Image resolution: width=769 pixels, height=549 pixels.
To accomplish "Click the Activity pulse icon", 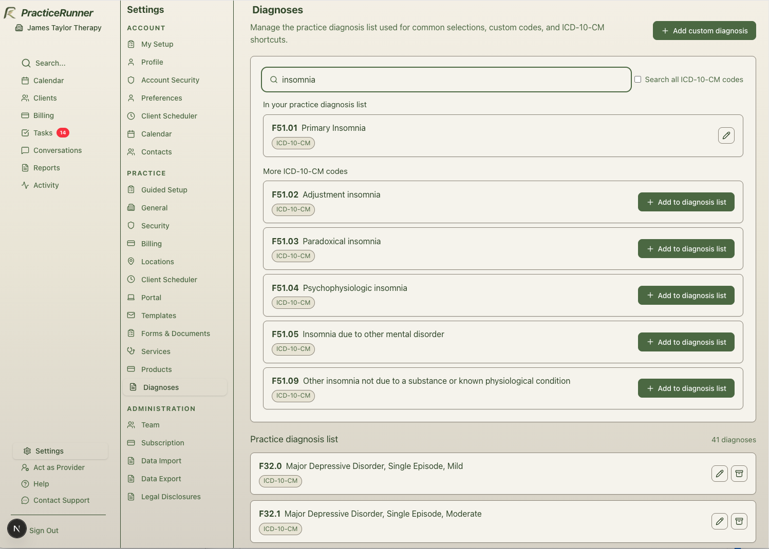I will point(25,185).
